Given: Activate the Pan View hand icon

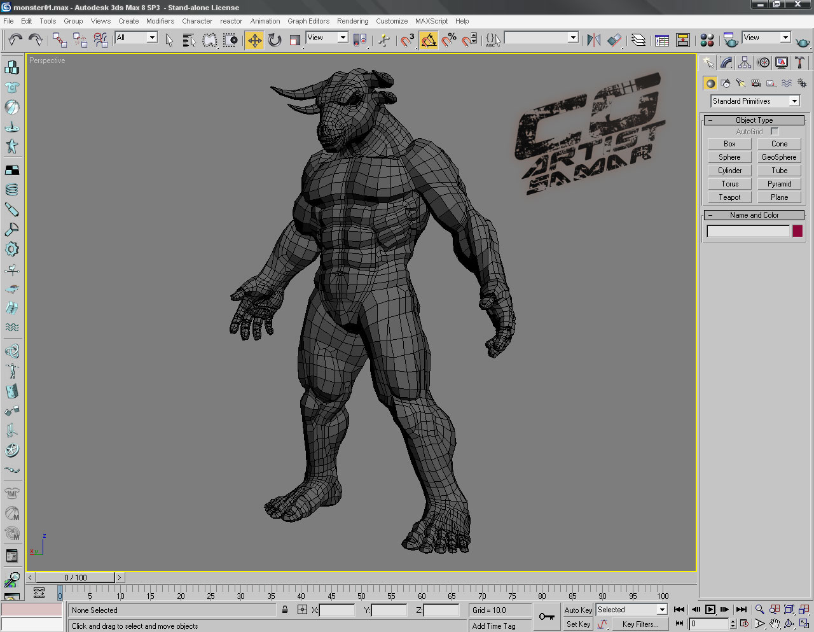Looking at the screenshot, I should 774,624.
